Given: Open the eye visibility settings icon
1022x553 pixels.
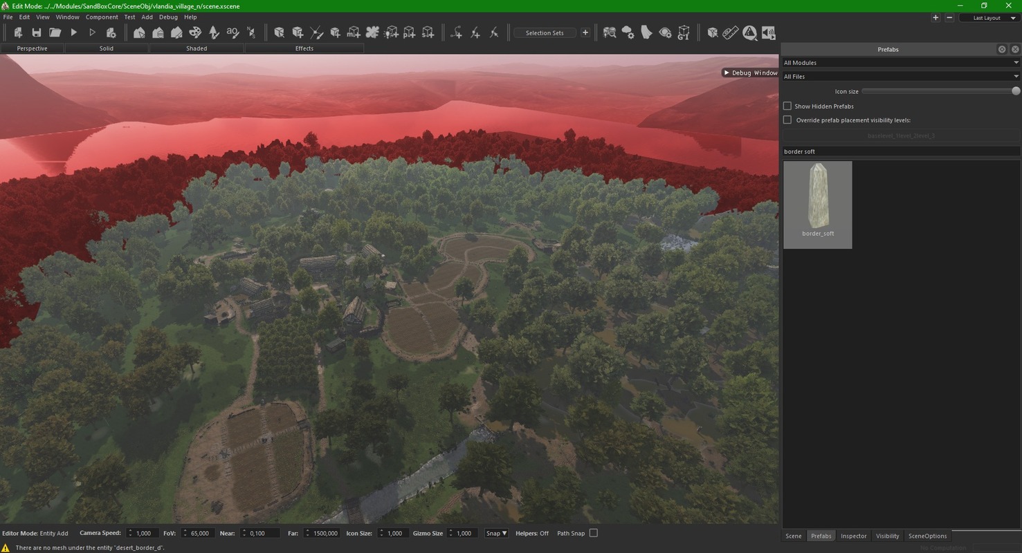Looking at the screenshot, I should (665, 32).
